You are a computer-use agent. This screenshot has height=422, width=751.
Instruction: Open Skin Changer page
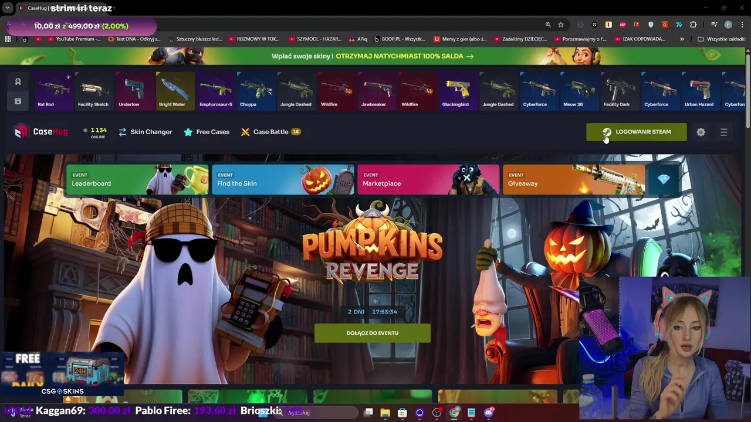tap(145, 132)
